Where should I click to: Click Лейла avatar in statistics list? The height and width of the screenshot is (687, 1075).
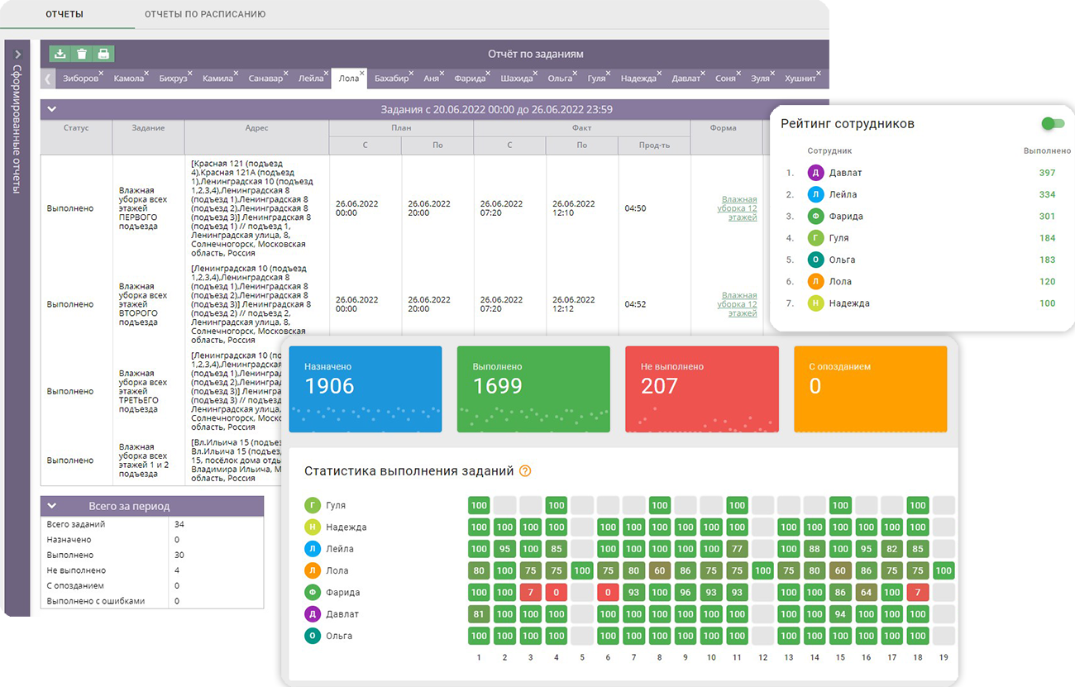pyautogui.click(x=313, y=549)
